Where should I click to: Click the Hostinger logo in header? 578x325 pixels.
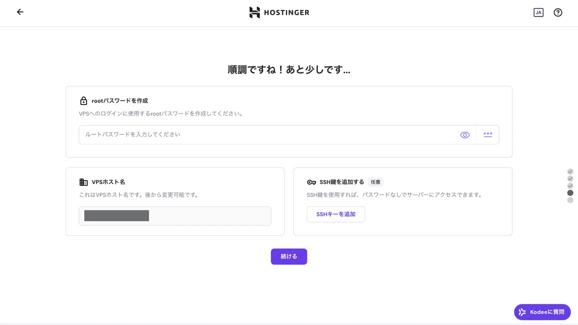pos(279,13)
